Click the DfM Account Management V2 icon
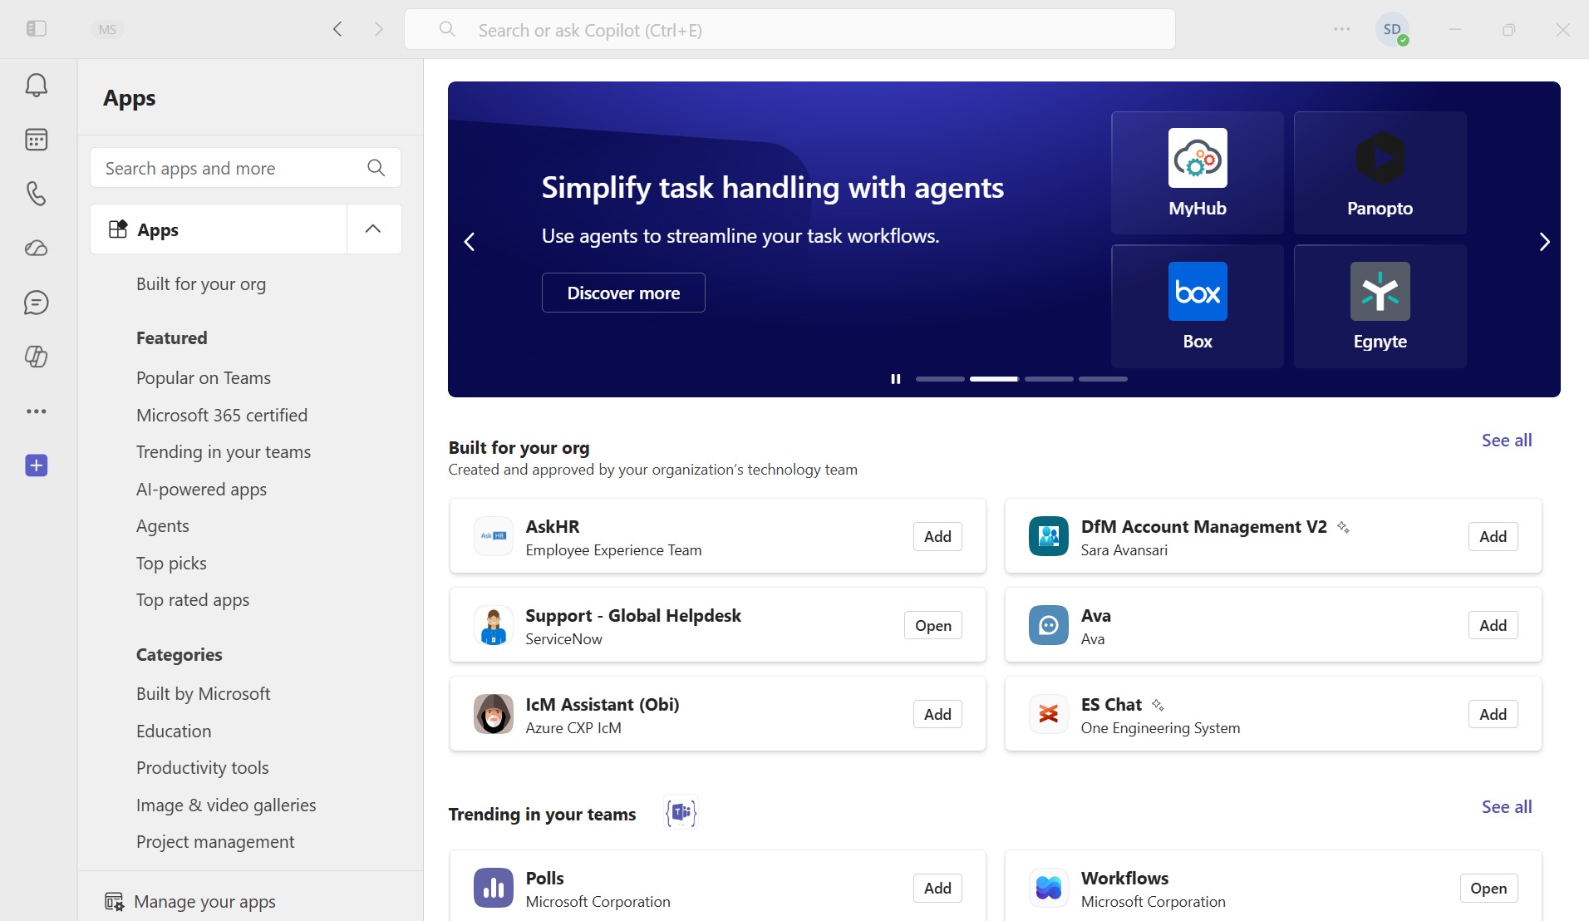The width and height of the screenshot is (1589, 921). tap(1049, 536)
